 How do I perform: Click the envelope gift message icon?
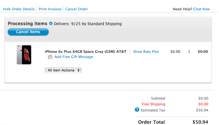tap(50, 57)
